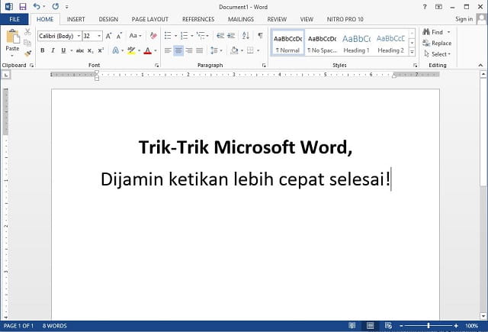Open line and paragraph spacing
The image size is (488, 332).
coord(213,50)
